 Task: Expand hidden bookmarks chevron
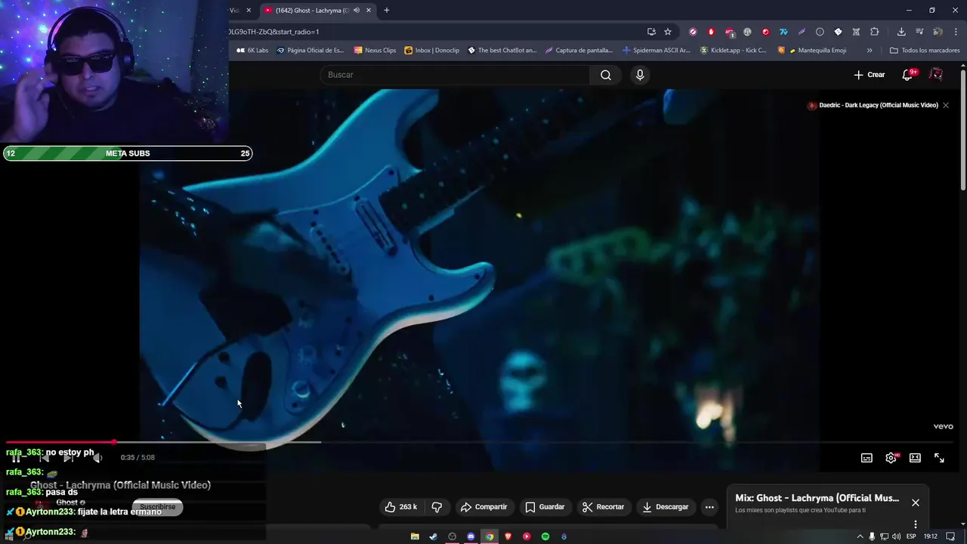pos(870,50)
